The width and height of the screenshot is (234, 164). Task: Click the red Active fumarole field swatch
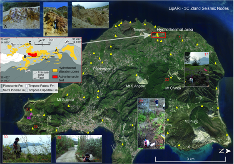(x=55, y=77)
